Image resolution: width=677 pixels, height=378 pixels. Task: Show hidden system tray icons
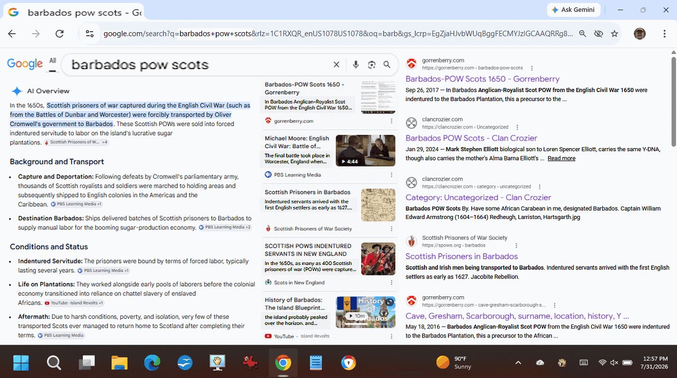(x=518, y=363)
